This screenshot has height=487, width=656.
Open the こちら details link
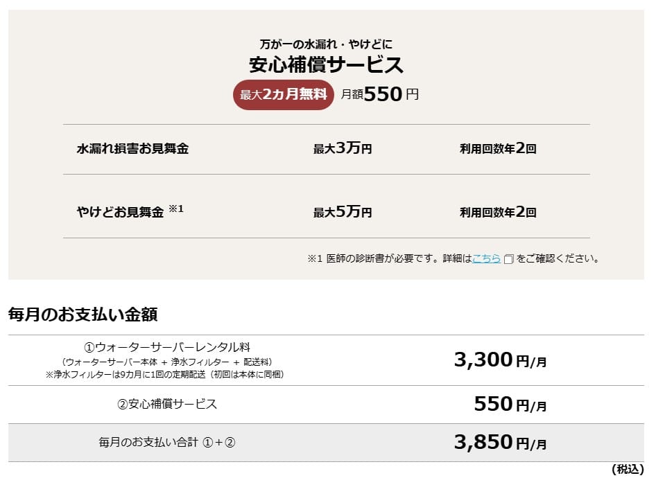pyautogui.click(x=486, y=258)
